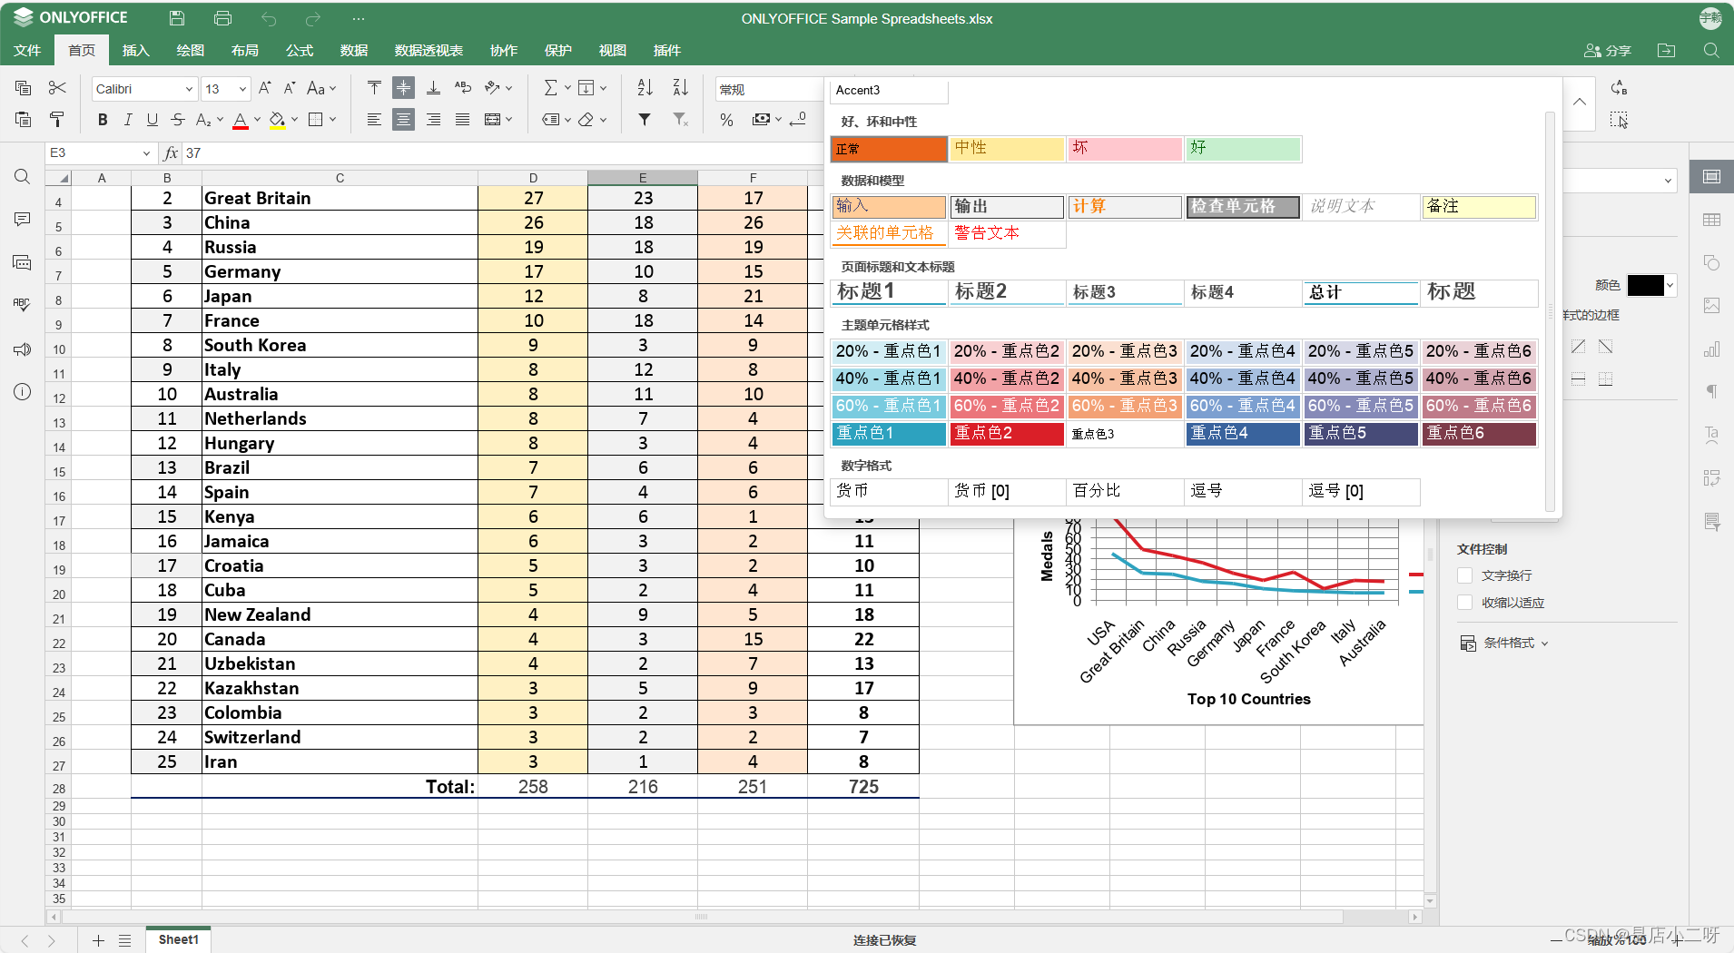
Task: Switch to the 公式 Formula tab
Action: (x=299, y=51)
